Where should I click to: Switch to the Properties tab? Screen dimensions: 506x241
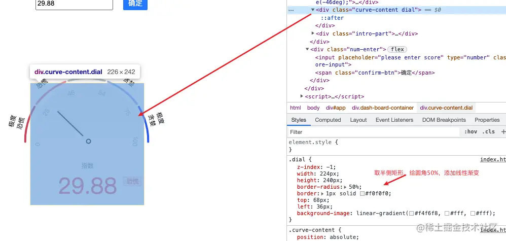tap(487, 120)
